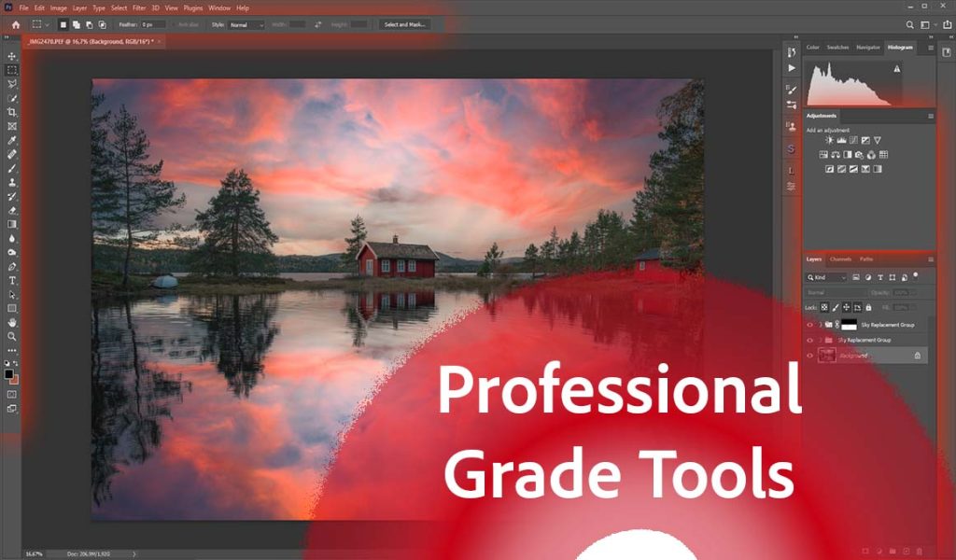This screenshot has height=560, width=956.
Task: Select the Pen tool
Action: pyautogui.click(x=11, y=266)
